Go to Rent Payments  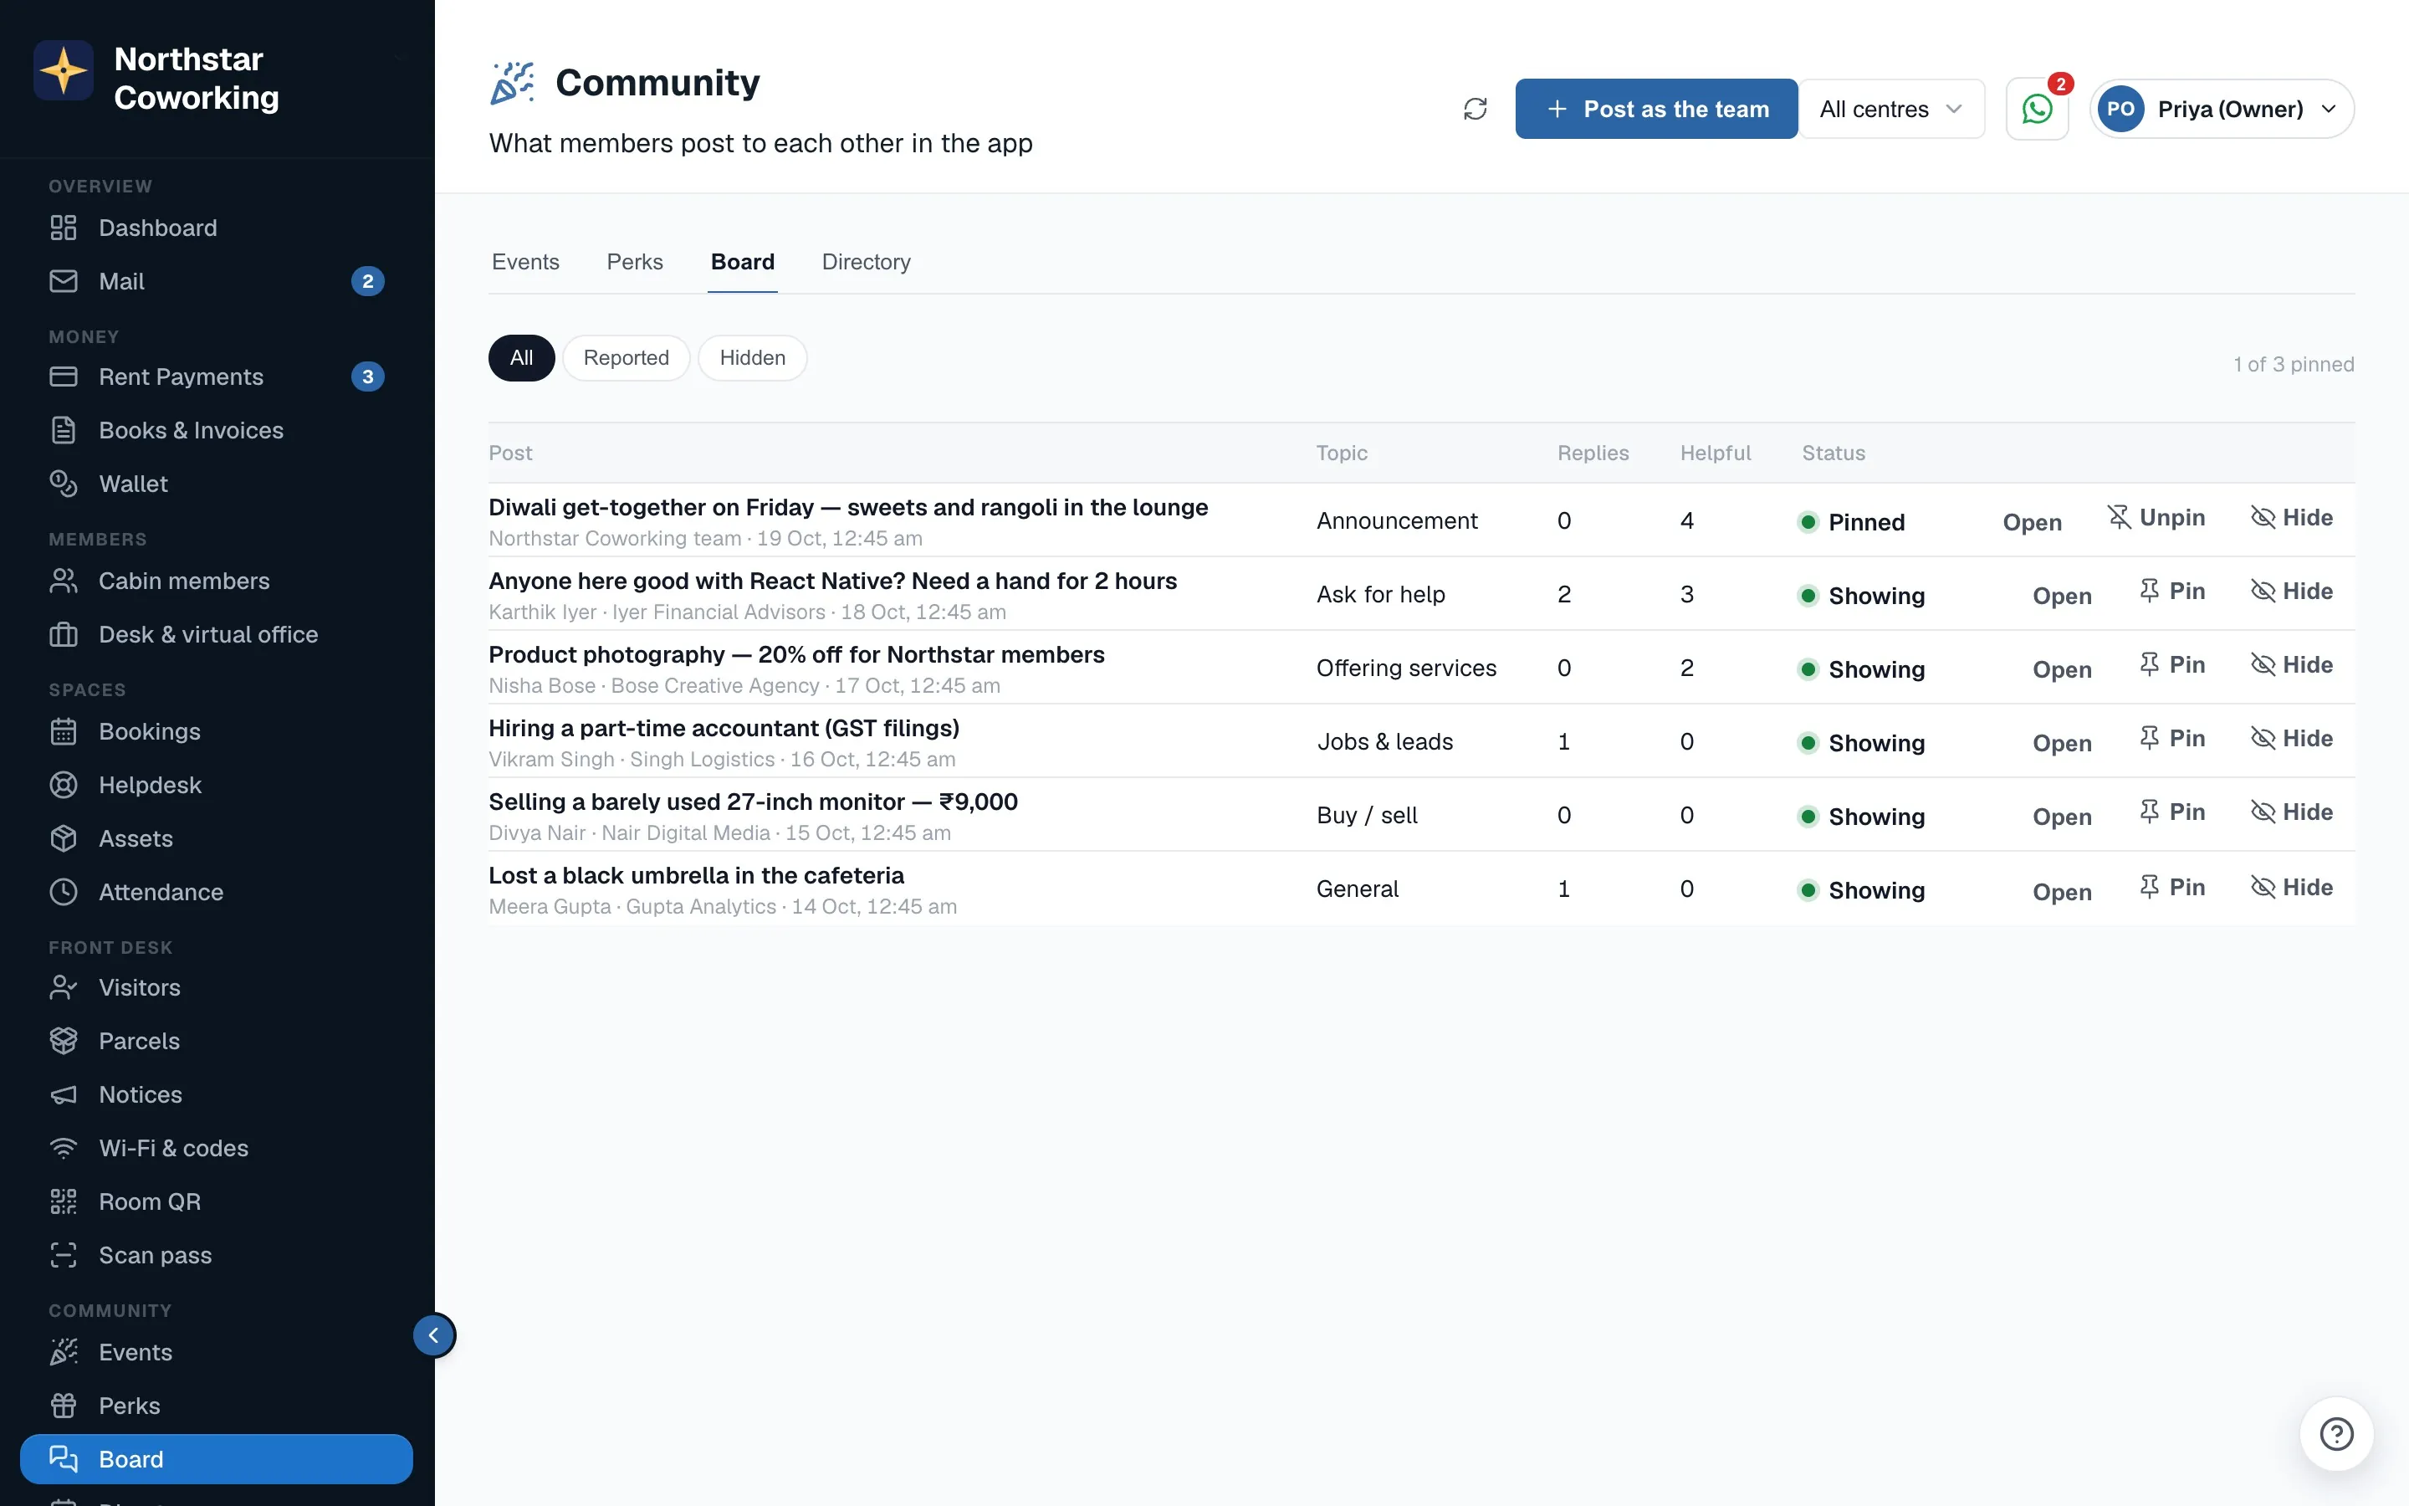216,376
